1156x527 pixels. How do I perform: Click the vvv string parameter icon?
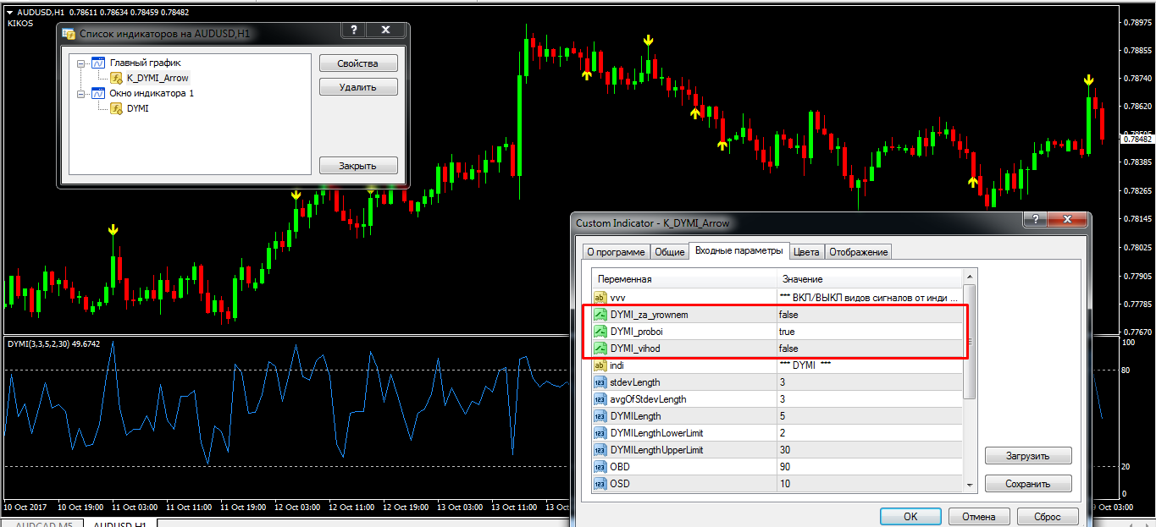(600, 298)
